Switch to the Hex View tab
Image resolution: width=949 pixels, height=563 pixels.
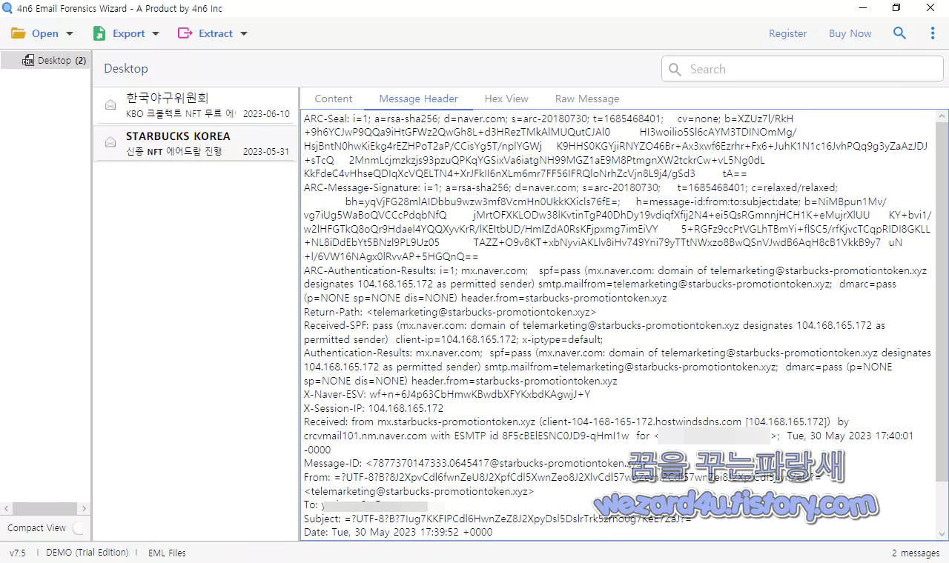506,99
